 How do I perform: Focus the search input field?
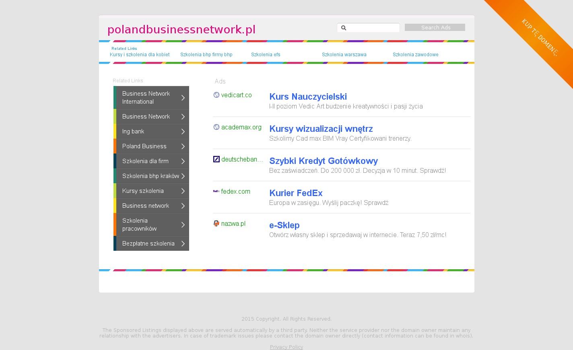(373, 28)
